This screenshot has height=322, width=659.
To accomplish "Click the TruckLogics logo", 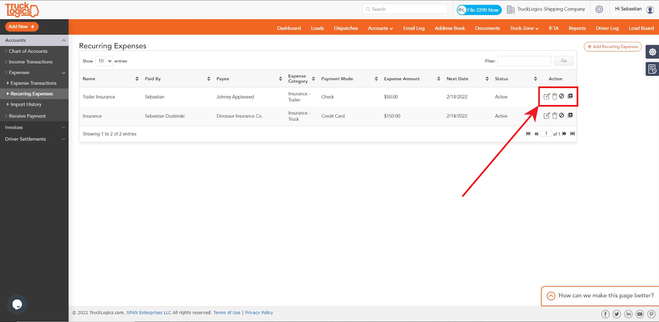I will (x=22, y=9).
